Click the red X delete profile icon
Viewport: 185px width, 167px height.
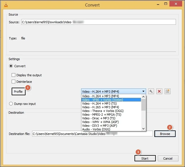[159, 91]
